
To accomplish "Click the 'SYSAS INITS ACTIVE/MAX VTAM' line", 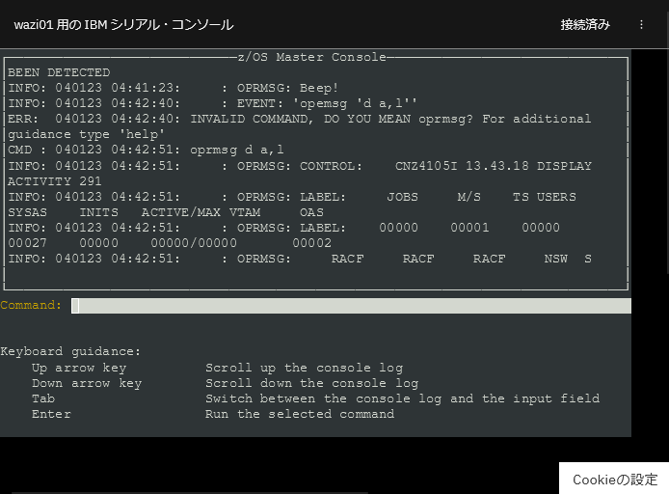I will pyautogui.click(x=166, y=212).
